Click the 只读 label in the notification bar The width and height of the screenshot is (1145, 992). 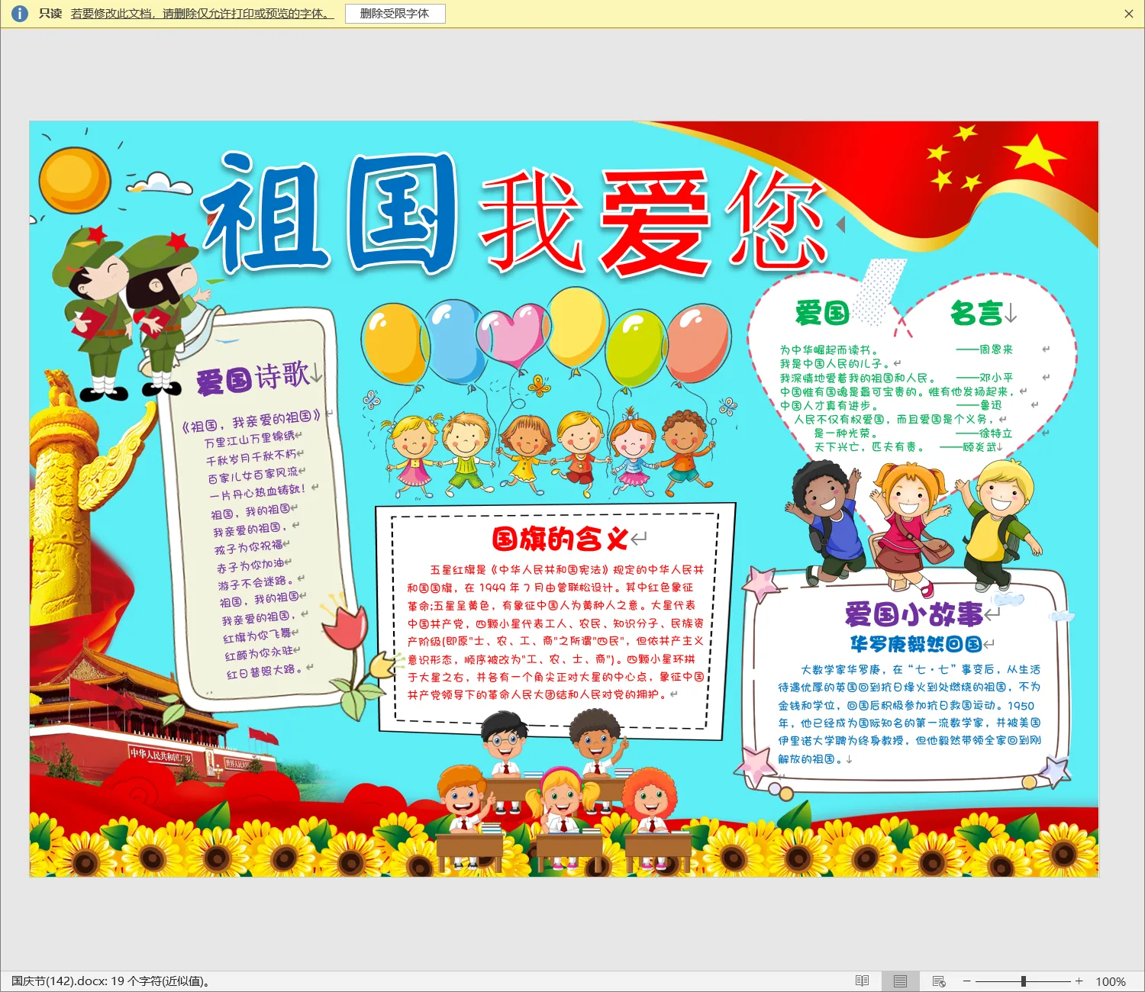(x=50, y=14)
